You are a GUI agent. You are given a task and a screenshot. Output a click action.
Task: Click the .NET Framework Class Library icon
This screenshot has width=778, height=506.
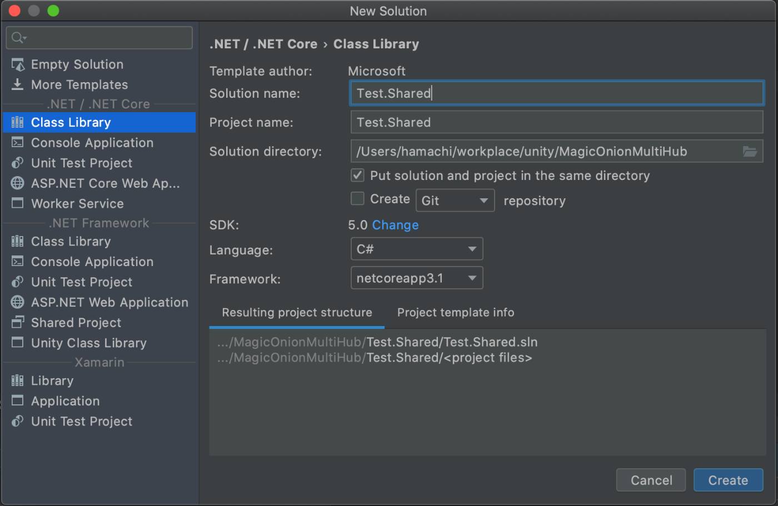point(18,241)
